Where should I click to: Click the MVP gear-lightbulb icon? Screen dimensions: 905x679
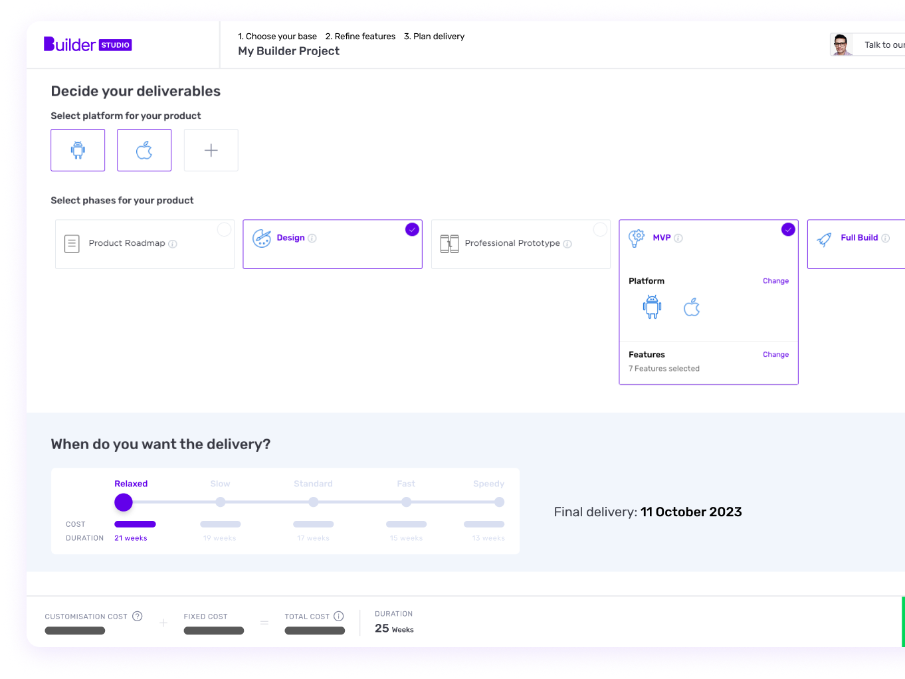(x=637, y=237)
